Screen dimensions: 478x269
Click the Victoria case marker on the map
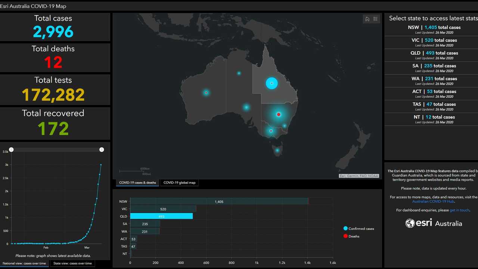coord(271,131)
